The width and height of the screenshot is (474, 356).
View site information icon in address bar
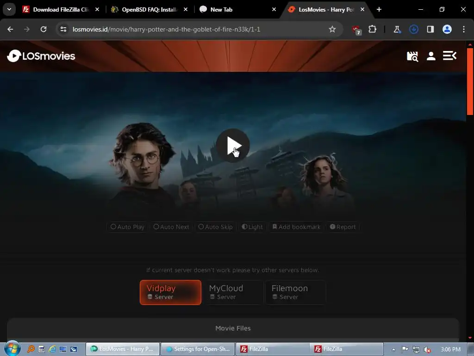(x=63, y=29)
